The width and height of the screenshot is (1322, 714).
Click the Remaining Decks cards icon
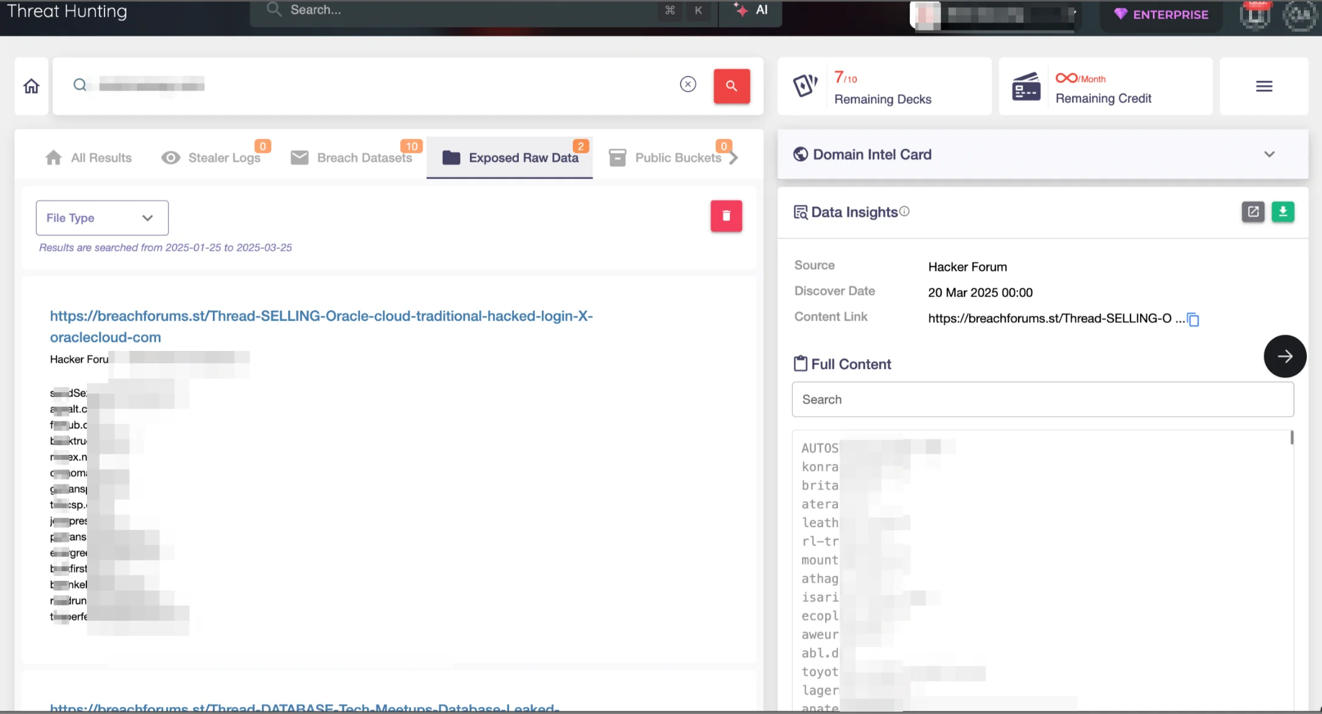pyautogui.click(x=805, y=86)
